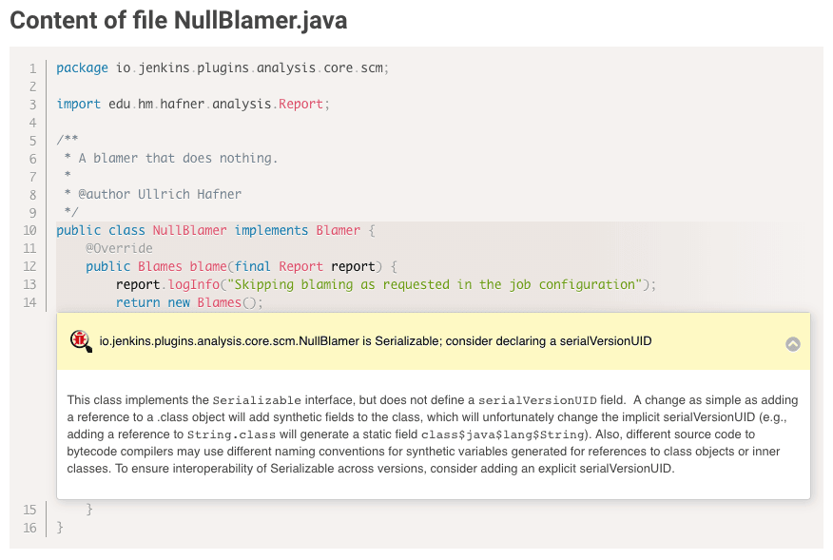Image resolution: width=833 pixels, height=560 pixels.
Task: Click 'Report' in the import statement
Action: (x=300, y=104)
